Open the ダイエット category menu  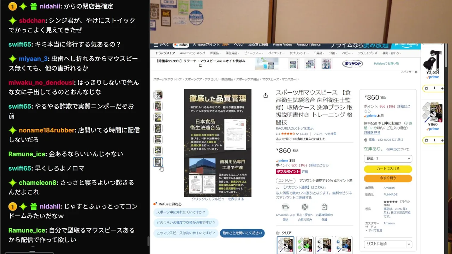click(x=275, y=53)
